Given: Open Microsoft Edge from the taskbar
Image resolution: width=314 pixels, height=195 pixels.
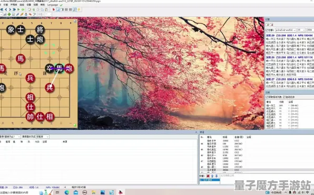Looking at the screenshot, I should 67,192.
